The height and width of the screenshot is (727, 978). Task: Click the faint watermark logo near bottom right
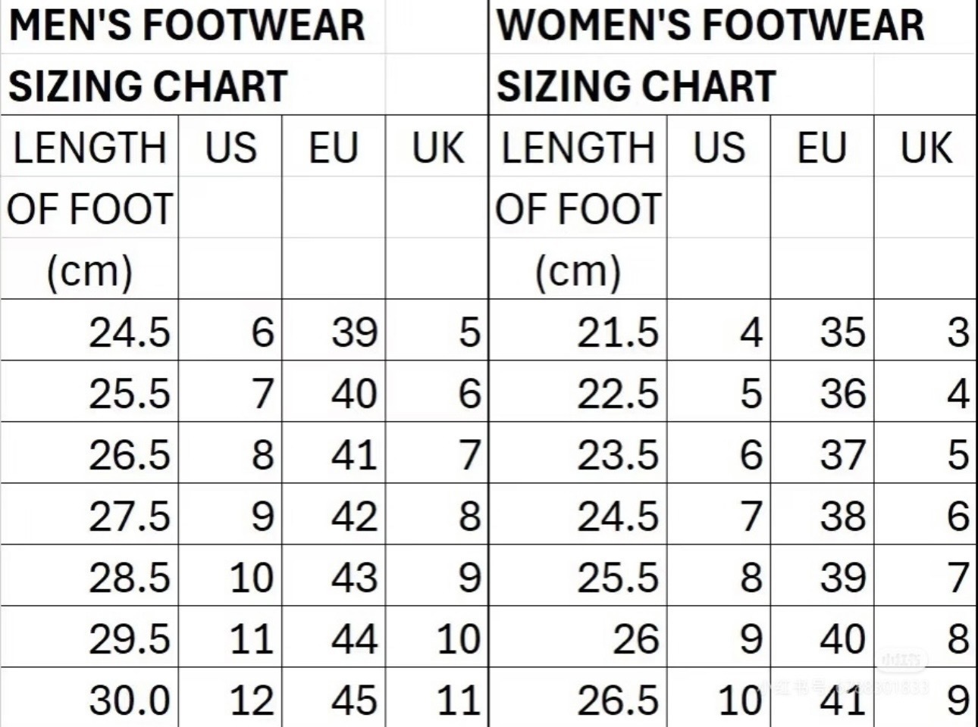901,660
